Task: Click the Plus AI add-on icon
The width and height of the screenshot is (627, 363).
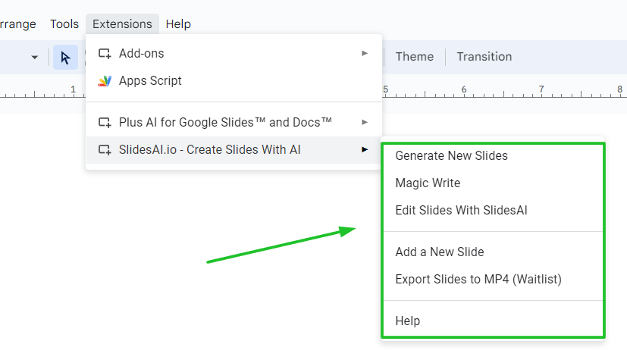Action: [105, 122]
